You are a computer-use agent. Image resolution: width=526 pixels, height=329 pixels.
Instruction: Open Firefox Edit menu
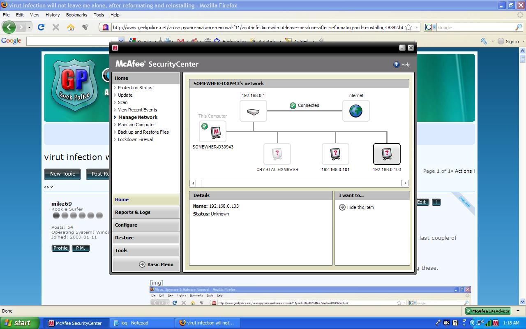click(x=20, y=15)
